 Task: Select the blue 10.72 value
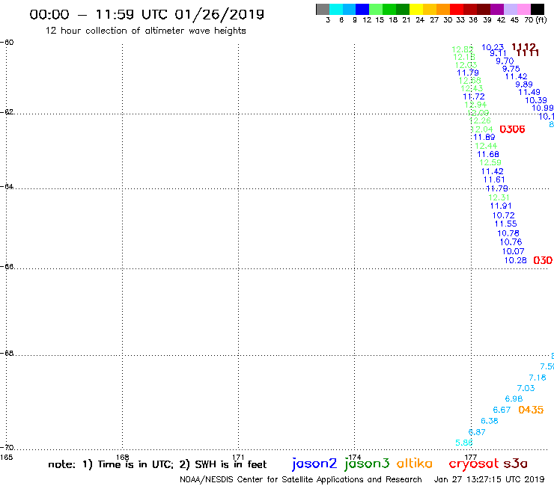click(x=504, y=215)
